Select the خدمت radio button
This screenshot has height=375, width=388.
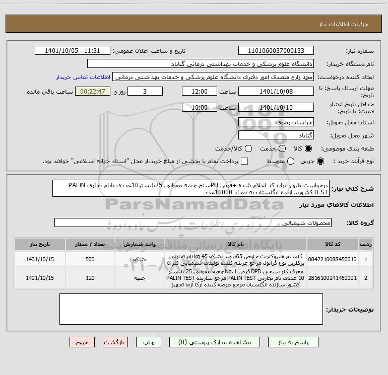coord(282,148)
